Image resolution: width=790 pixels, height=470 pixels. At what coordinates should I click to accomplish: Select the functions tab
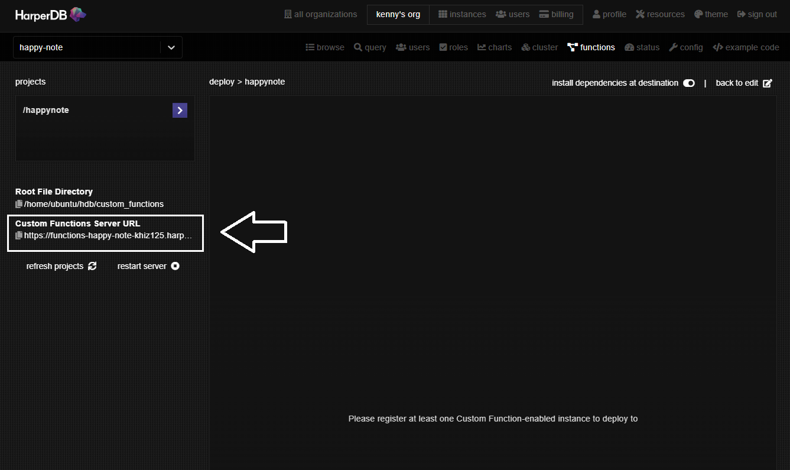(x=591, y=47)
